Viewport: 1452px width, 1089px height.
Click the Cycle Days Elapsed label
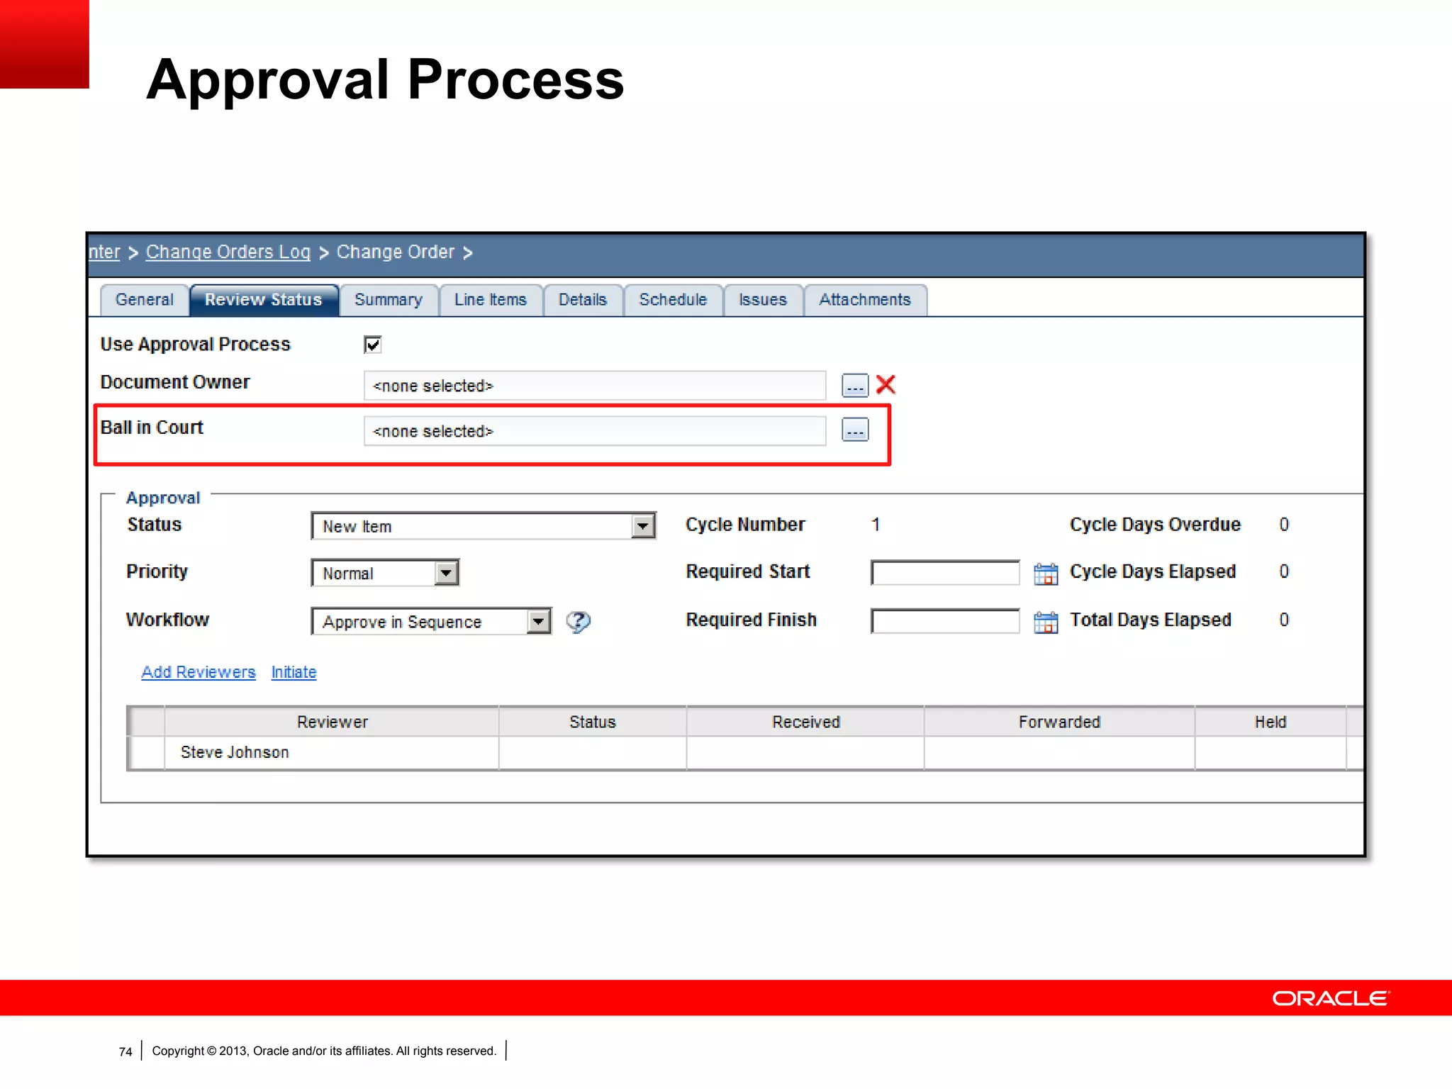1153,571
